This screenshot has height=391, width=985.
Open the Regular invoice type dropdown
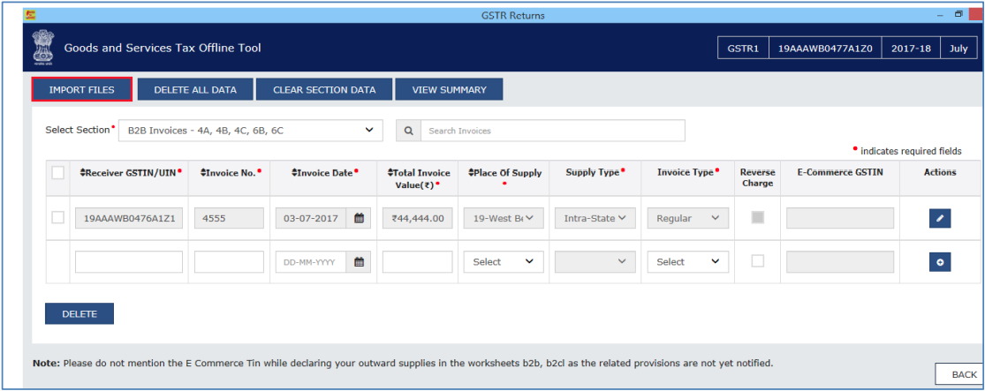click(x=688, y=218)
